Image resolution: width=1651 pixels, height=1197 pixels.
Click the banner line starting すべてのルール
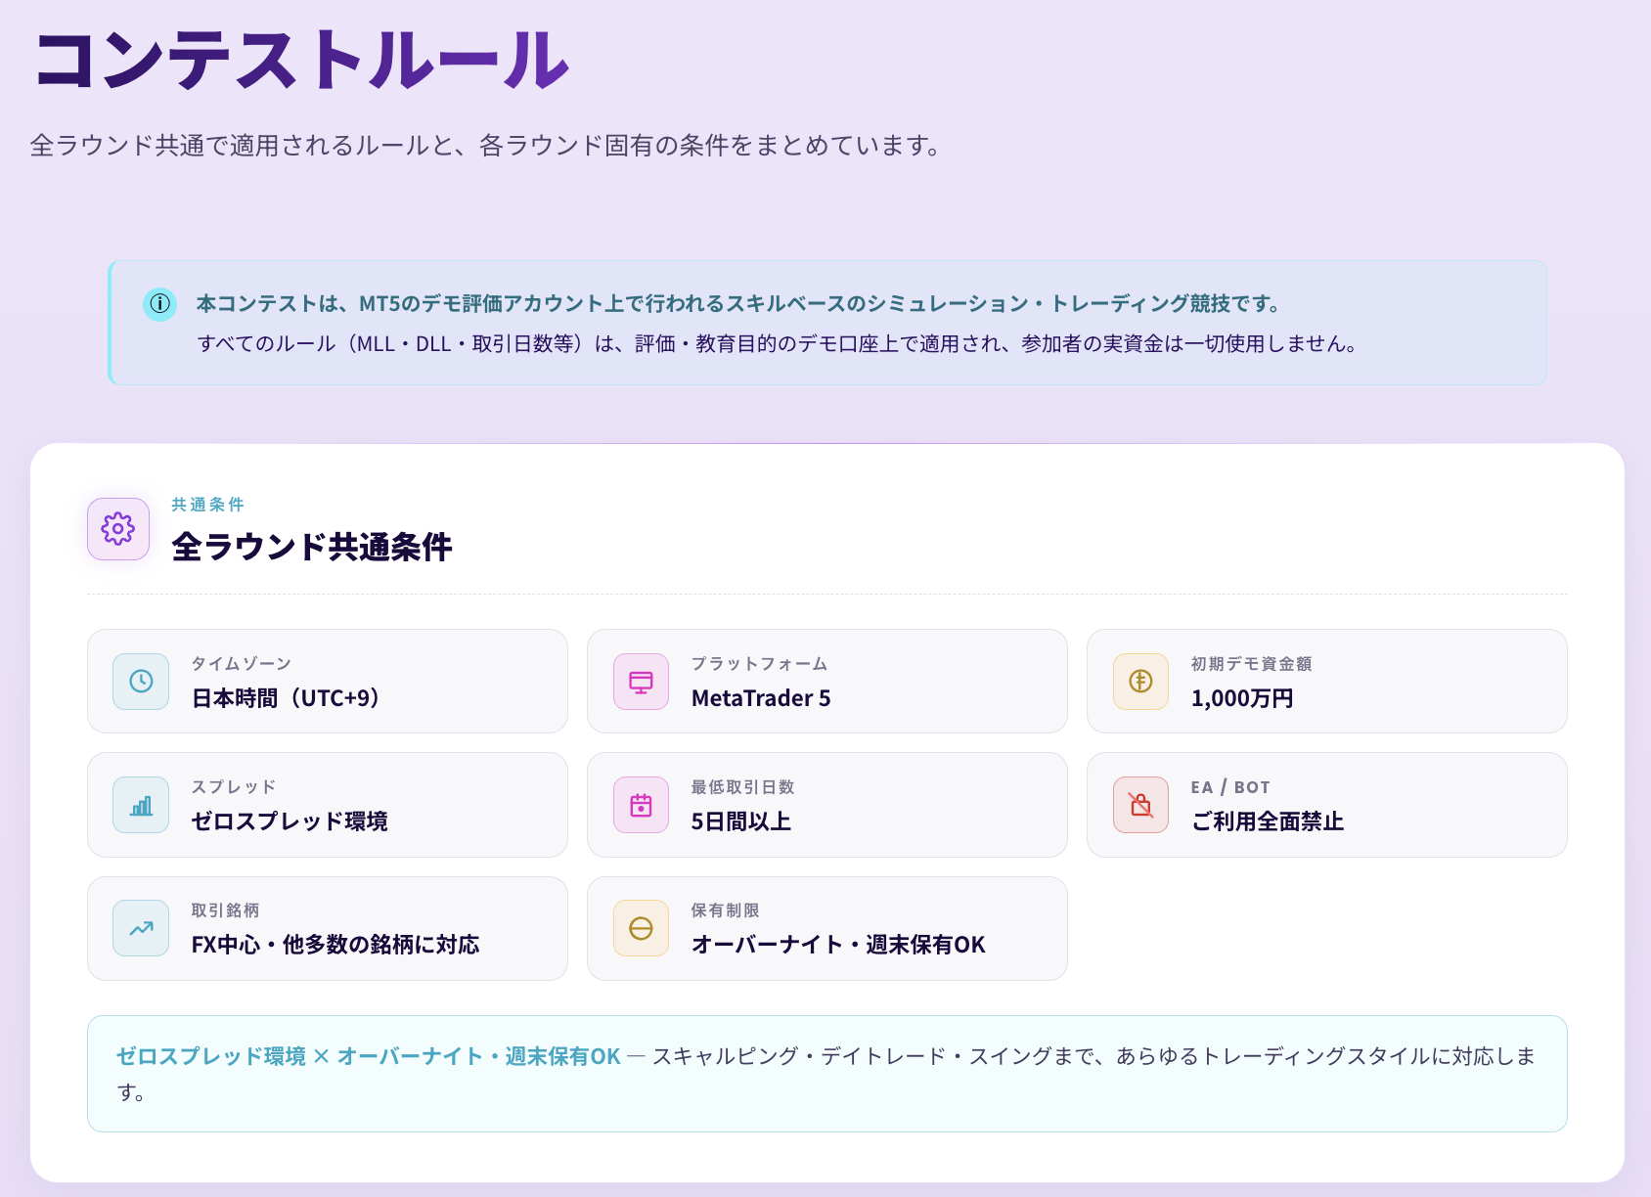(x=778, y=344)
